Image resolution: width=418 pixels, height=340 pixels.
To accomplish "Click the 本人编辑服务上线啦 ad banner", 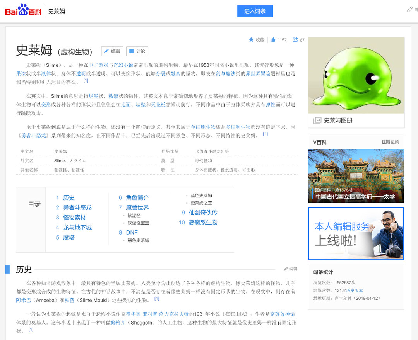I will [355, 234].
